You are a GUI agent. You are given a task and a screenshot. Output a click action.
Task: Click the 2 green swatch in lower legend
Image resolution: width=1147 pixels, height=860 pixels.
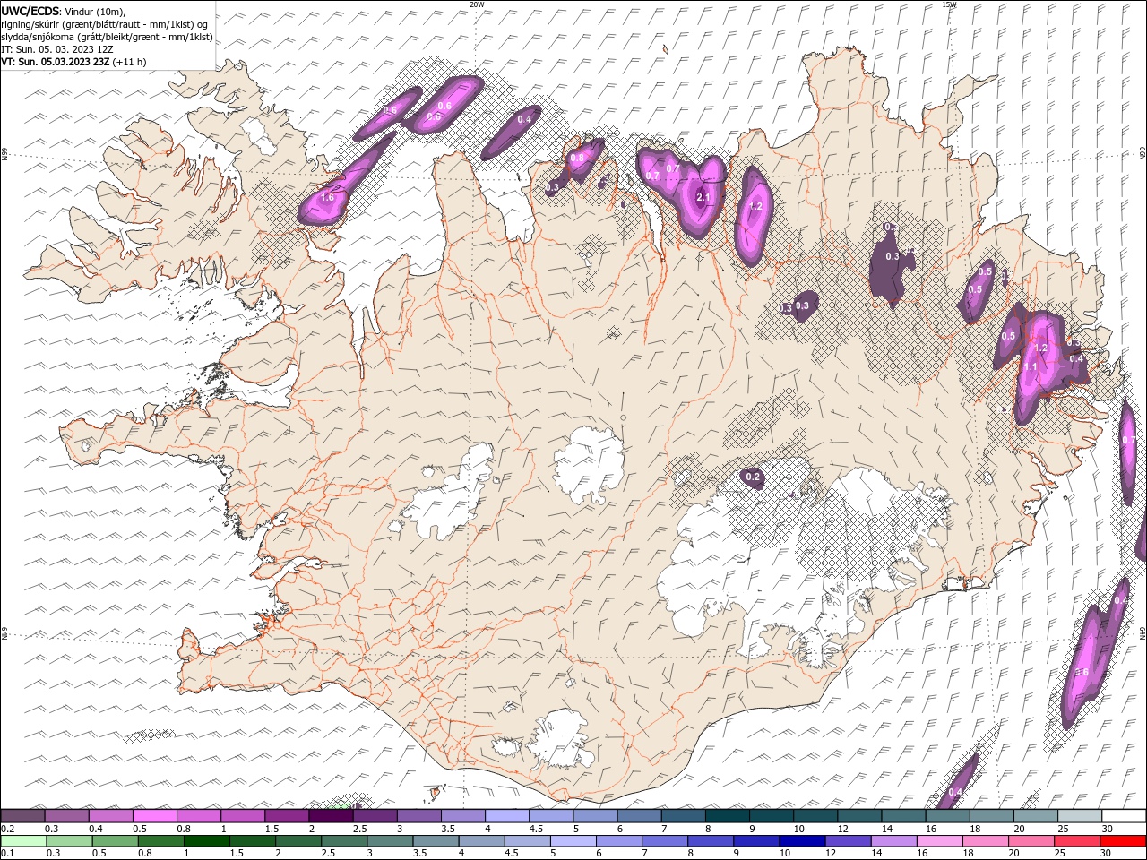click(x=297, y=841)
